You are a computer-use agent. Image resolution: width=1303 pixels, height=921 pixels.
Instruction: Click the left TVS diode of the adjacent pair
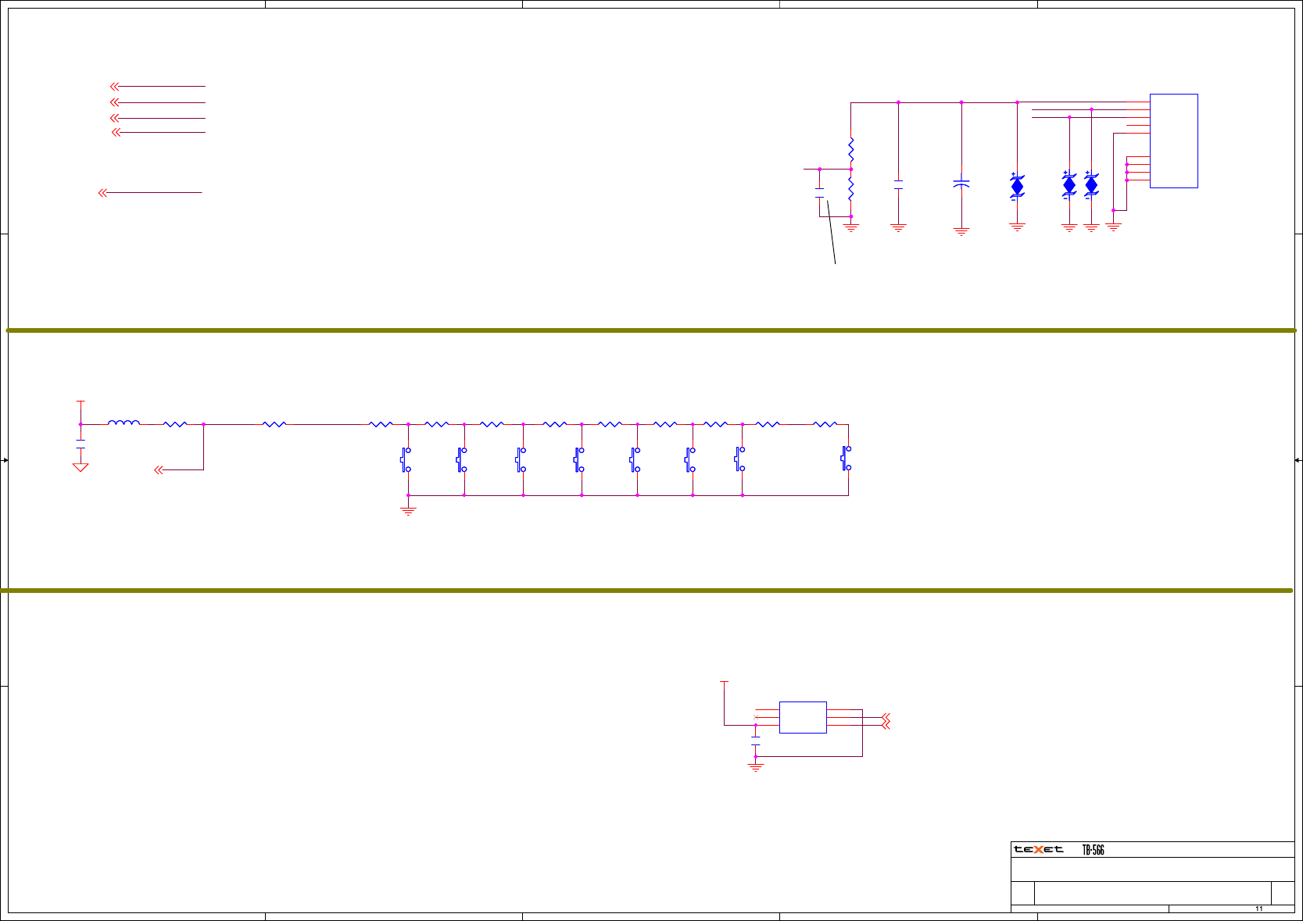1069,184
